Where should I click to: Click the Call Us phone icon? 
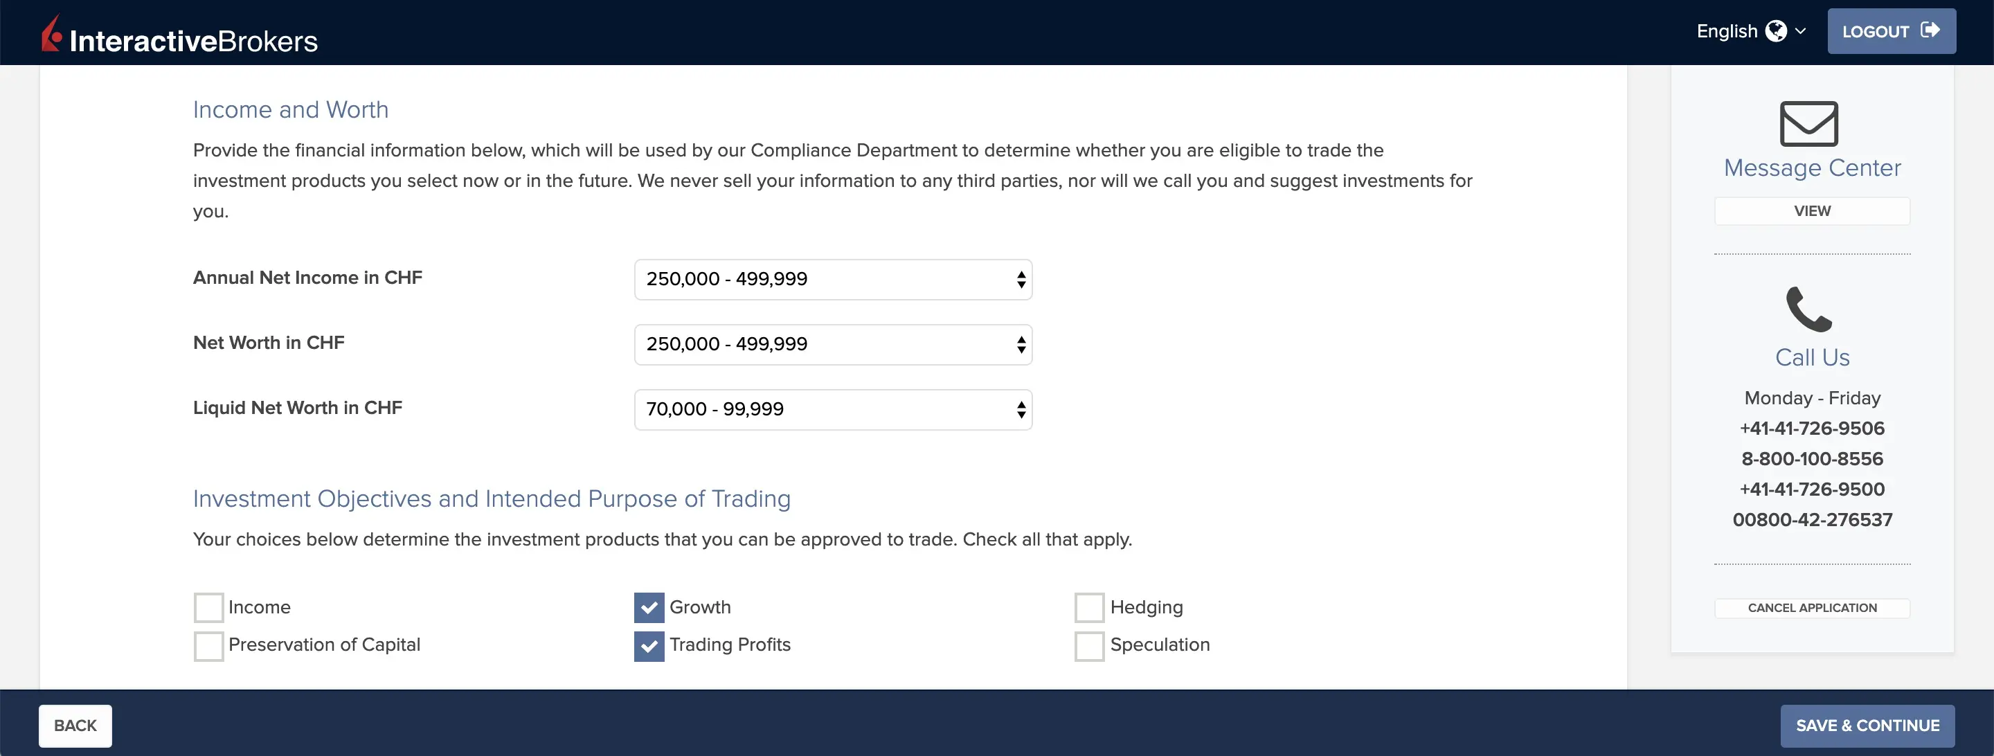point(1808,309)
